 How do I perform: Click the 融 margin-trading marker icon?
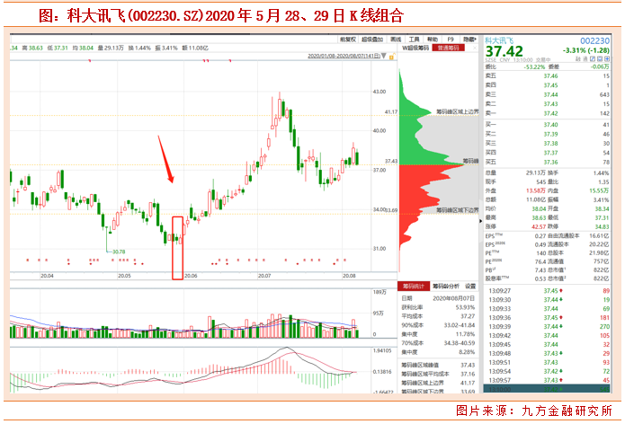click(578, 59)
